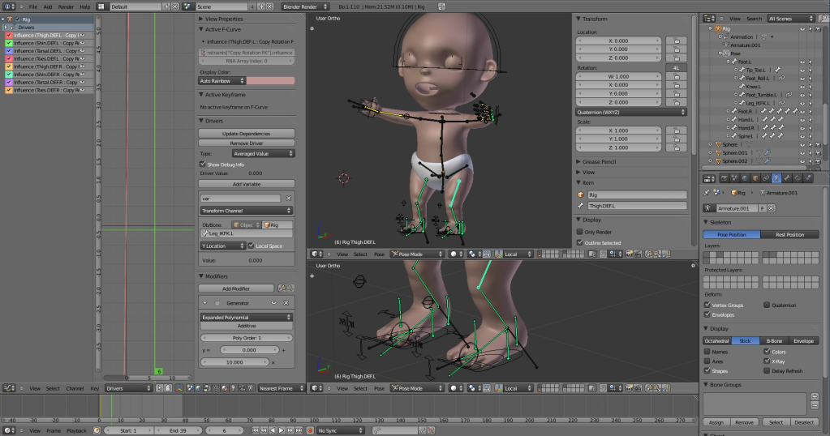This screenshot has height=436, width=830.
Task: Open 'Auto Rainbow' display color dropdown
Action: coord(221,81)
